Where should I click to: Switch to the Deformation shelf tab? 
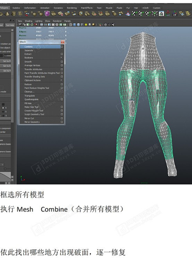click(x=30, y=8)
